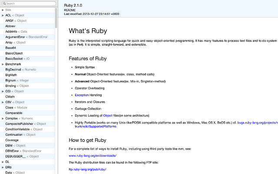Screen dimensions: 278x174
Task: Click the Iterators and Closures bullet text
Action: (90, 102)
